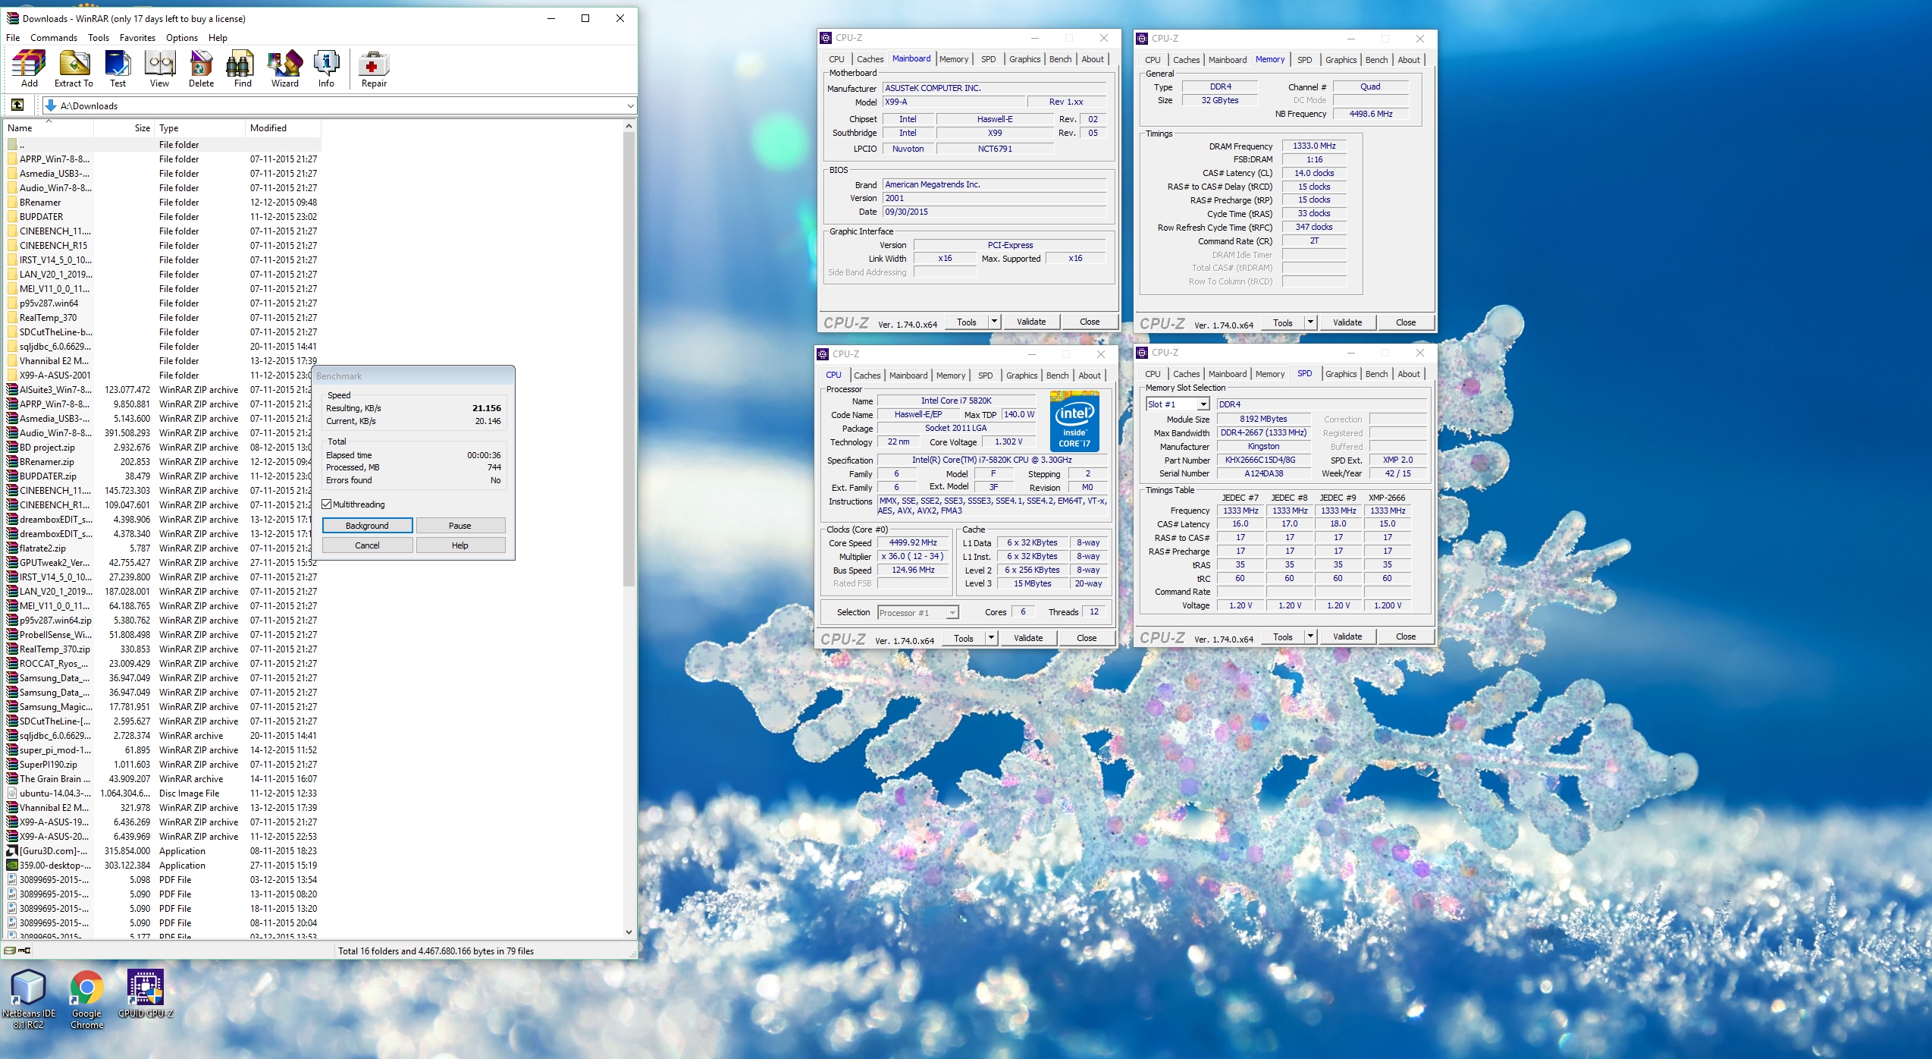This screenshot has height=1059, width=1932.
Task: Open the Commands menu
Action: point(54,38)
